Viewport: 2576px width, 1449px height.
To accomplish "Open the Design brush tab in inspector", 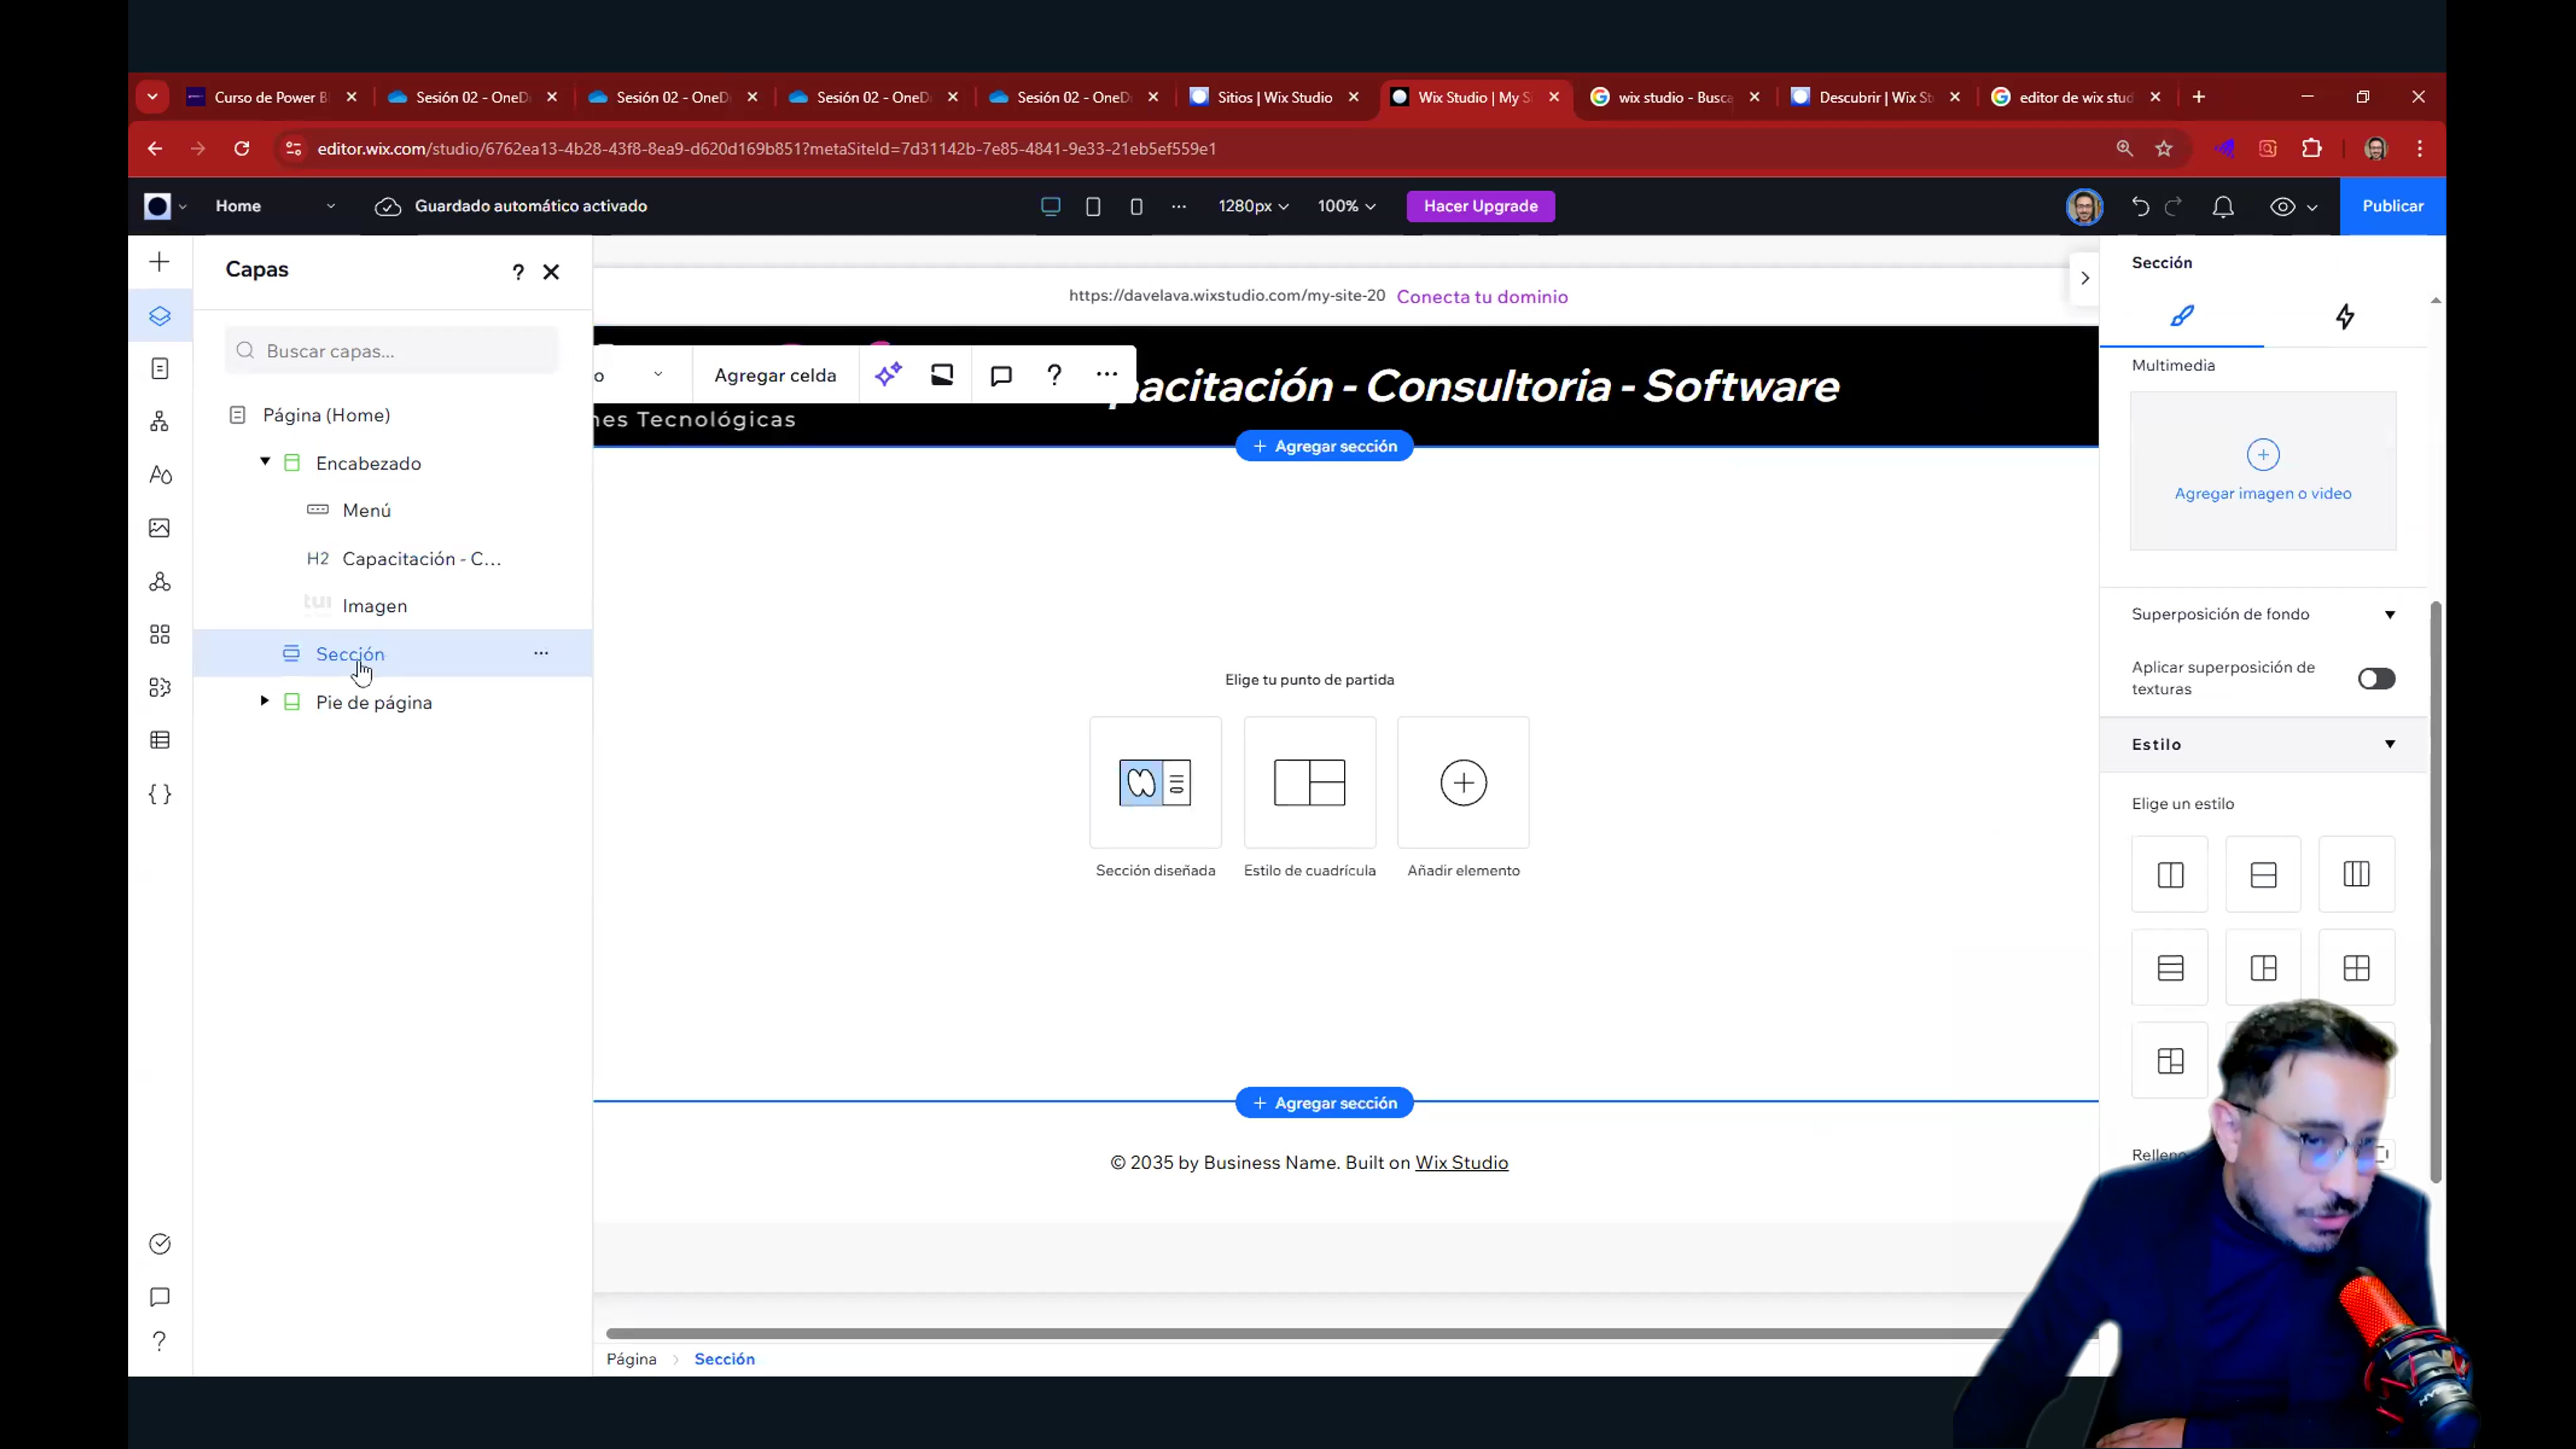I will click(2182, 316).
